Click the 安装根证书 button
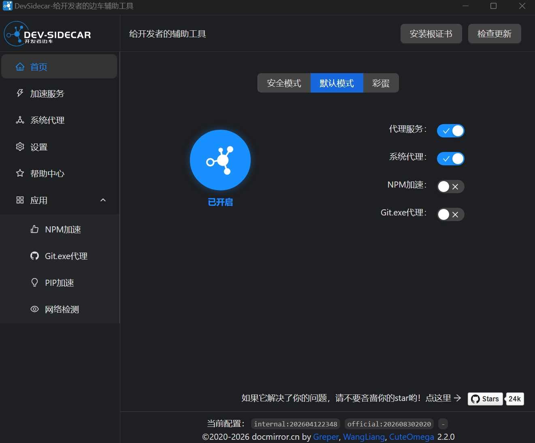Image resolution: width=535 pixels, height=443 pixels. click(x=431, y=34)
